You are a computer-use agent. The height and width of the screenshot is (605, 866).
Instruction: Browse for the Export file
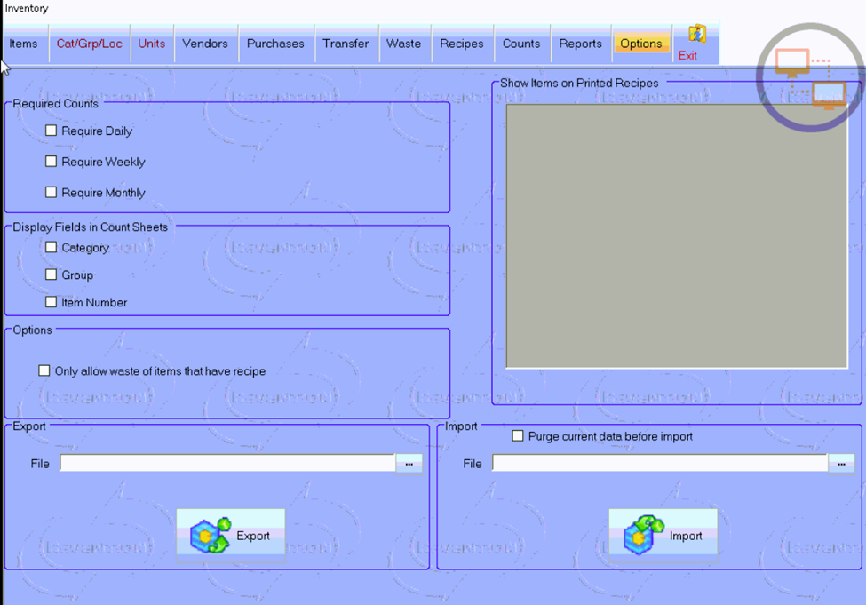click(409, 464)
